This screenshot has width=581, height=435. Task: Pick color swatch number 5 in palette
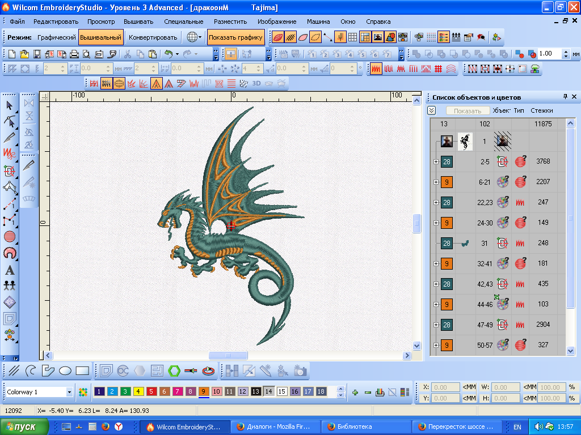(151, 391)
